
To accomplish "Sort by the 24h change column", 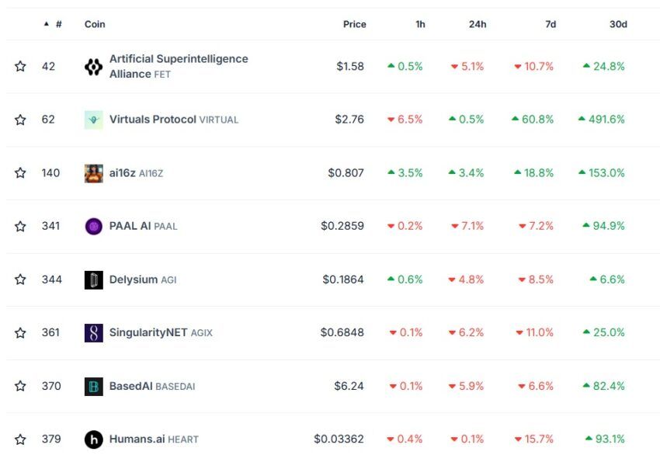I will click(x=478, y=24).
